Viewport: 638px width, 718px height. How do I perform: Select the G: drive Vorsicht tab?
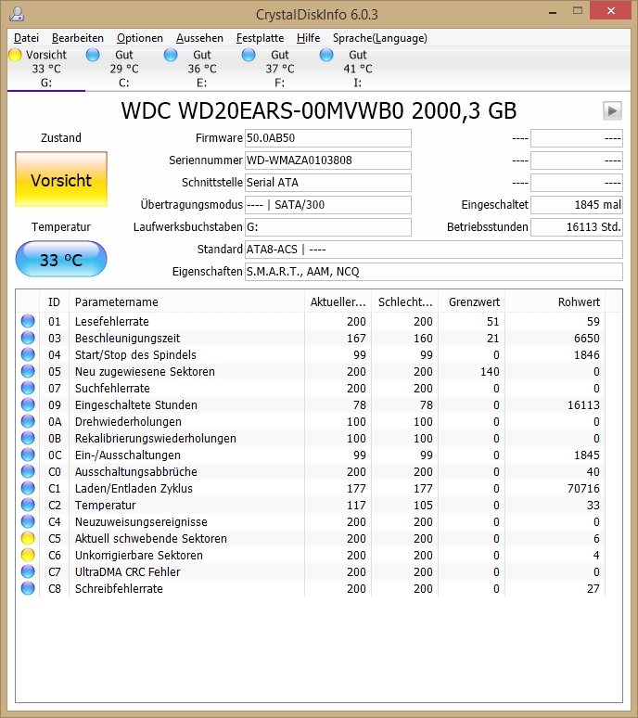click(46, 69)
